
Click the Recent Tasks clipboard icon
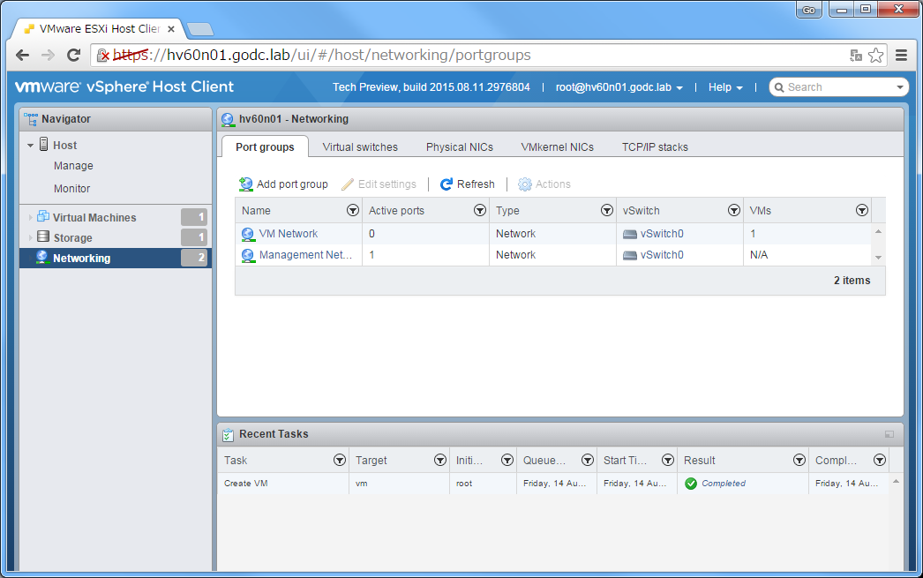[x=228, y=435]
